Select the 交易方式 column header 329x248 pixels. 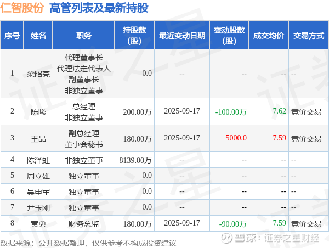309,36
